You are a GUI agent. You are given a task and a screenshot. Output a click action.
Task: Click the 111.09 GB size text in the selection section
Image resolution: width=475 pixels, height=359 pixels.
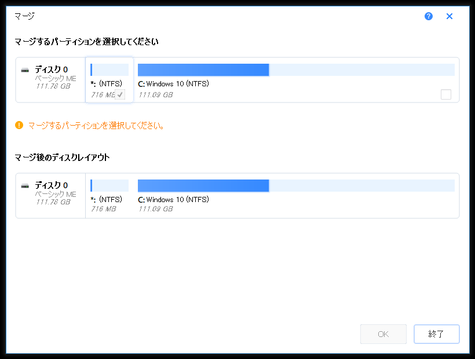(x=155, y=94)
